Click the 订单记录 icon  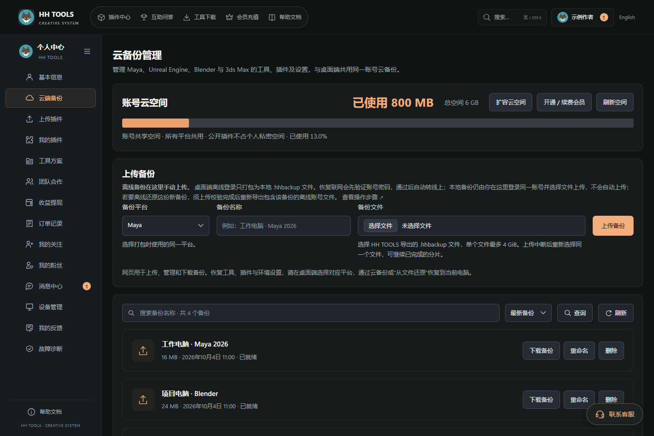pos(30,223)
